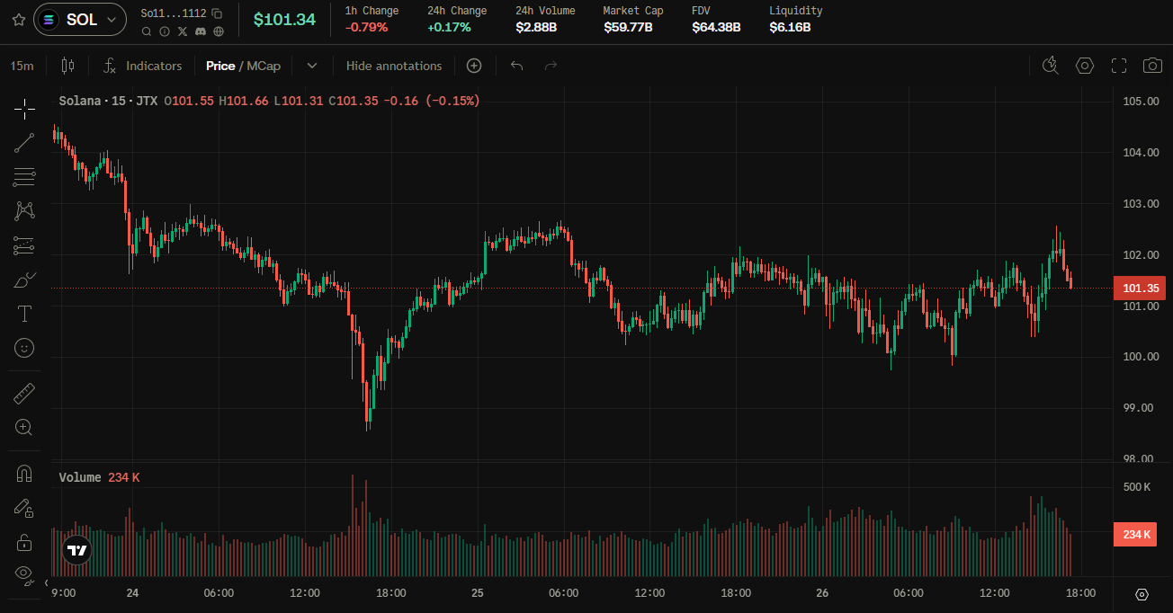This screenshot has height=613, width=1173.
Task: Copy the So11...1112 contract address
Action: pyautogui.click(x=217, y=13)
